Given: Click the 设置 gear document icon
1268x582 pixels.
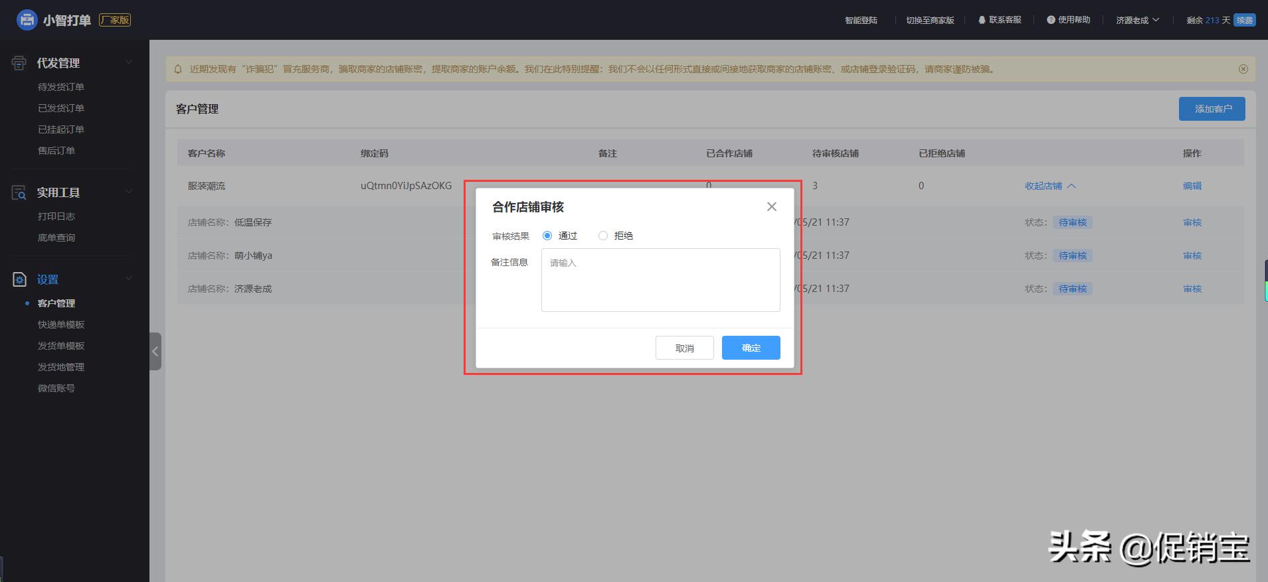Looking at the screenshot, I should 19,279.
